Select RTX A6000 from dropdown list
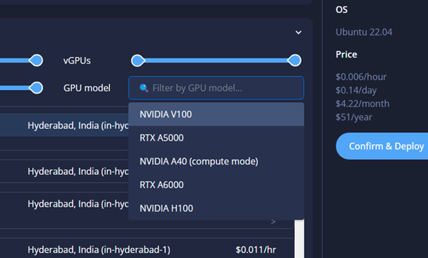Viewport: 428px width, 258px height. point(216,185)
